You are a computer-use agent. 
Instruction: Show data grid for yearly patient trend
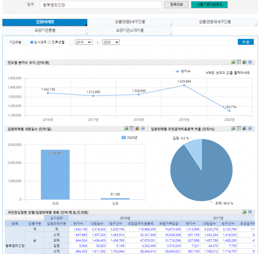click(239, 62)
